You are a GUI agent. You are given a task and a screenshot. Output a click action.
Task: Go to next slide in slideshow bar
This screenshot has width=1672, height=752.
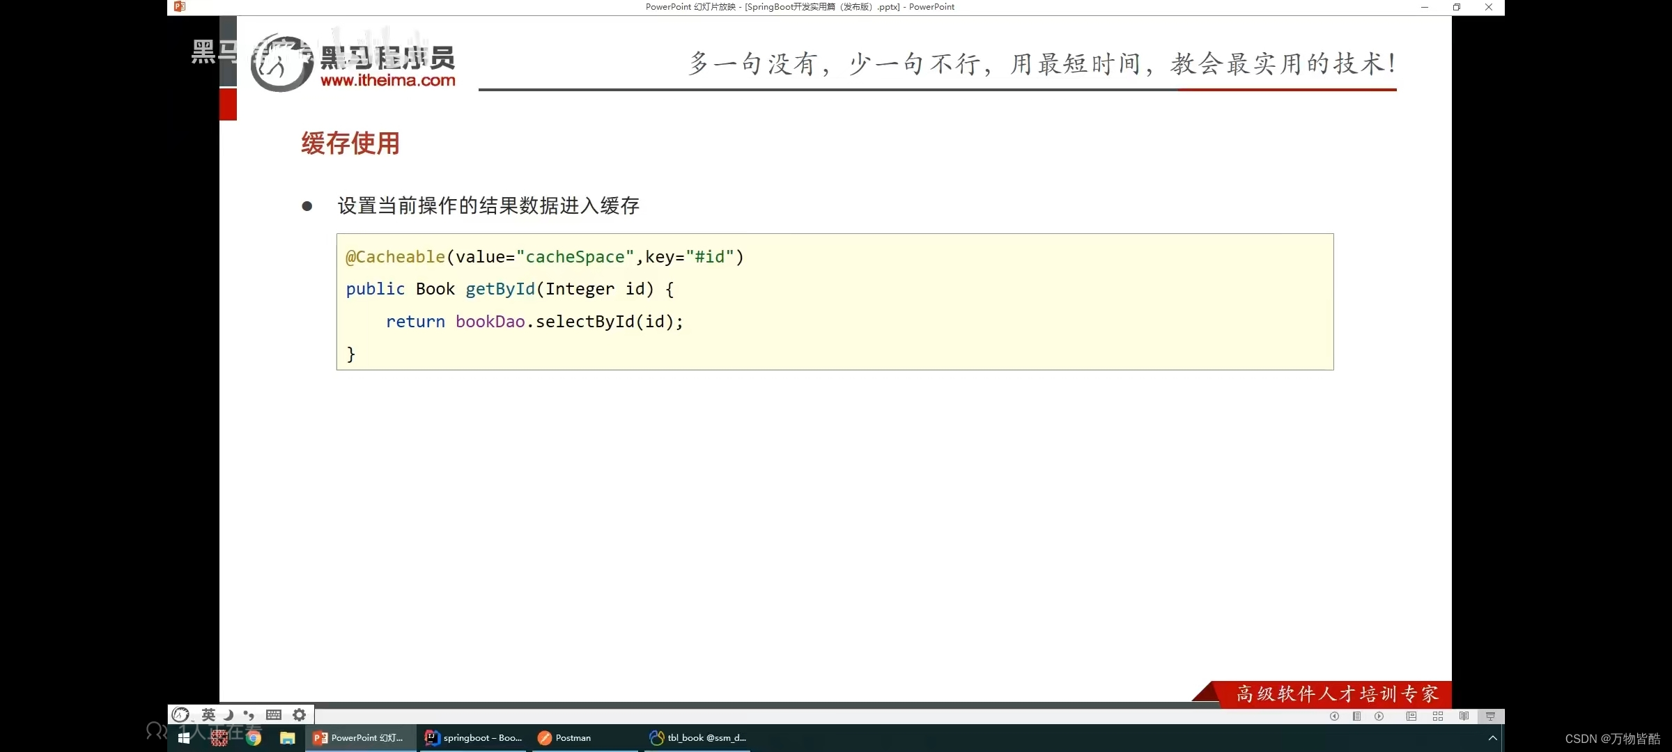pyautogui.click(x=1379, y=716)
